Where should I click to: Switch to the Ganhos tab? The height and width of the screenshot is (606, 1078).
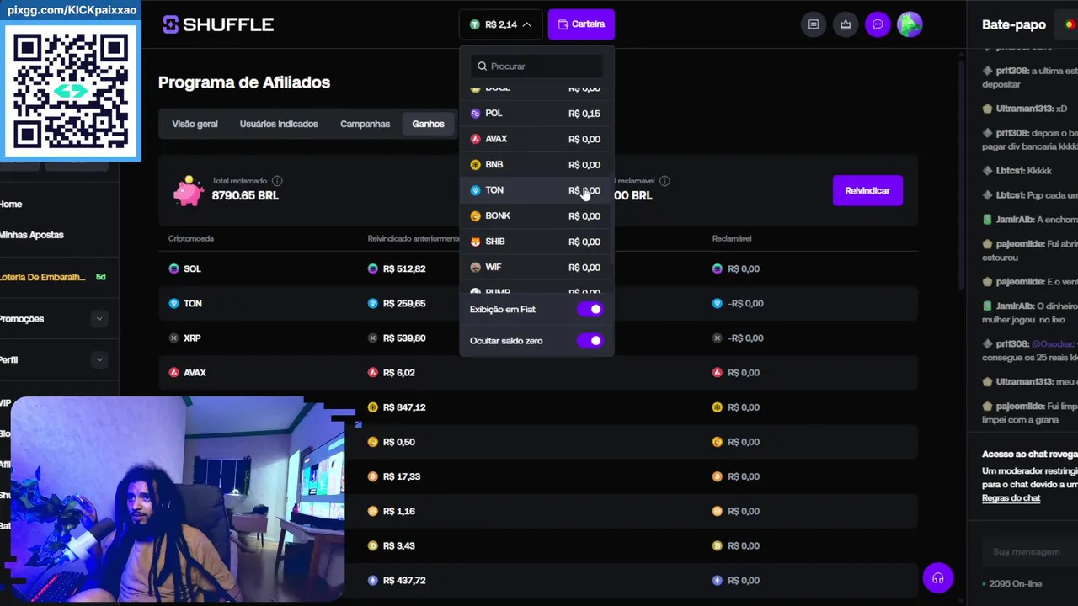pyautogui.click(x=428, y=124)
